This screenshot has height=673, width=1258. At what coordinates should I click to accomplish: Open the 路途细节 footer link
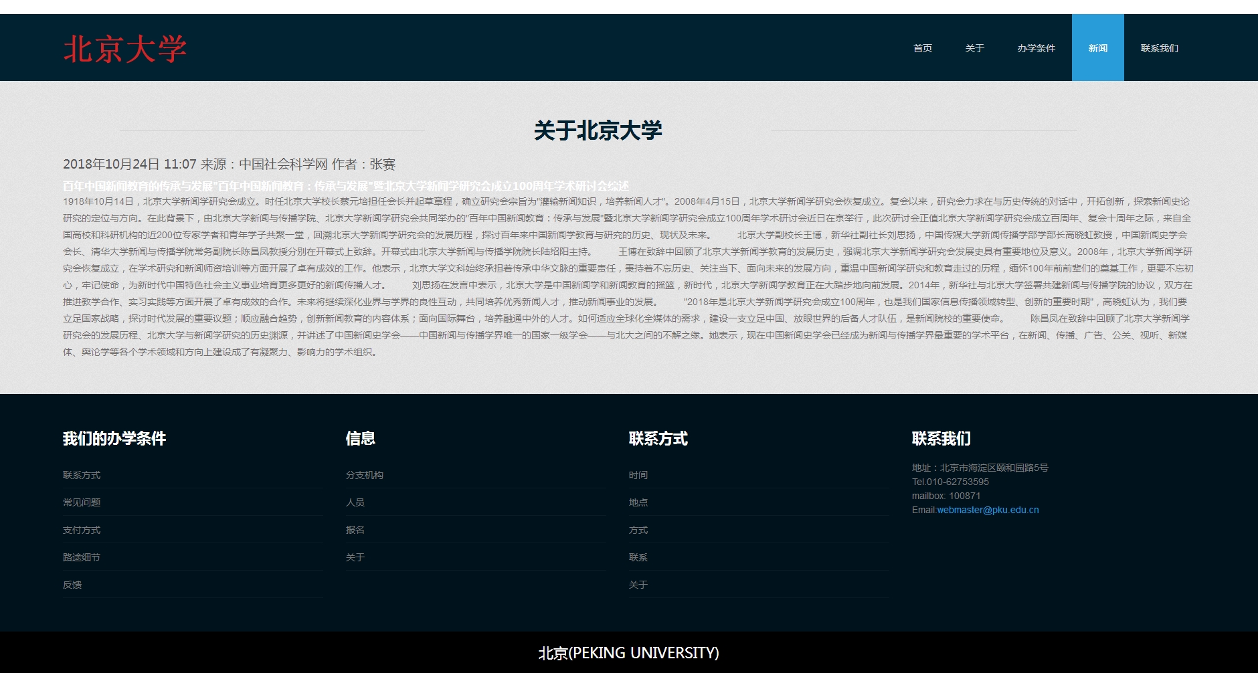coord(82,557)
